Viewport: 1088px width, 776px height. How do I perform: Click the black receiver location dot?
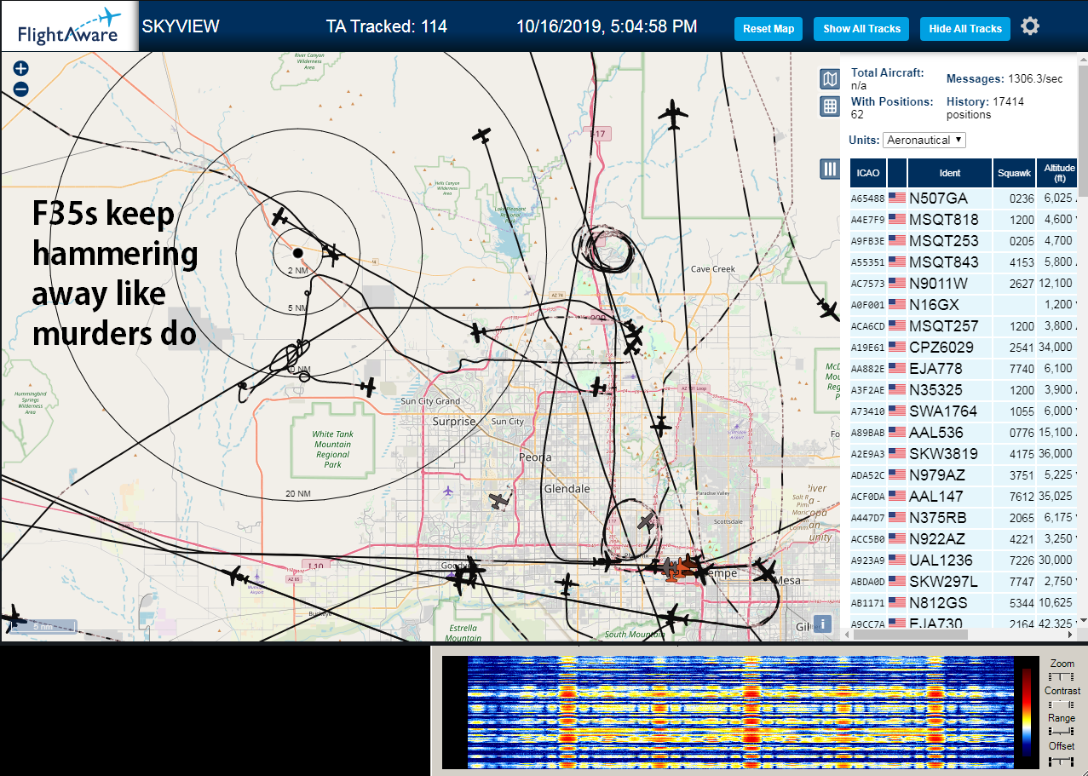(x=297, y=253)
